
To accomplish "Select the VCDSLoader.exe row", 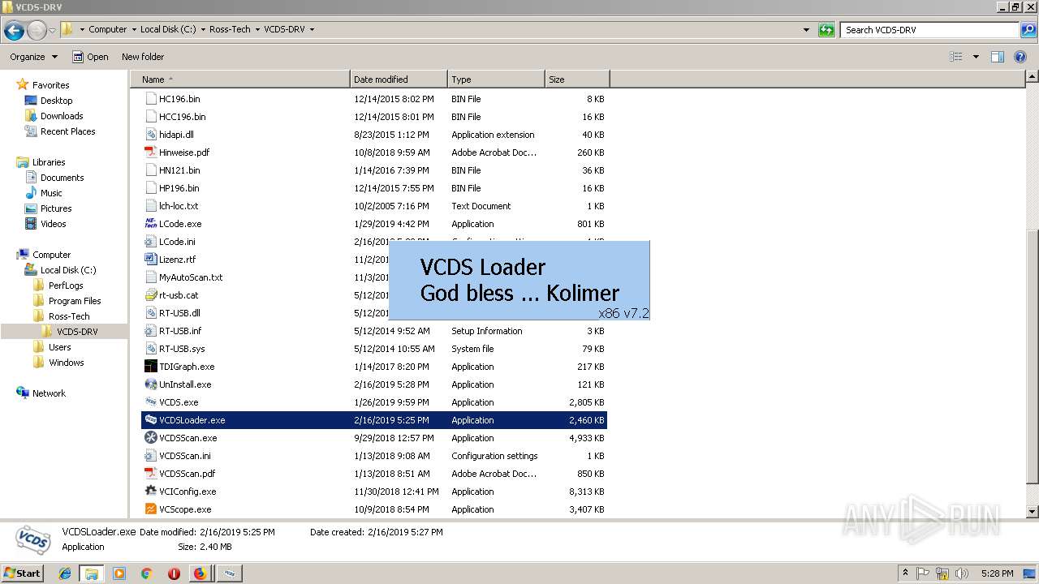I will tap(374, 420).
